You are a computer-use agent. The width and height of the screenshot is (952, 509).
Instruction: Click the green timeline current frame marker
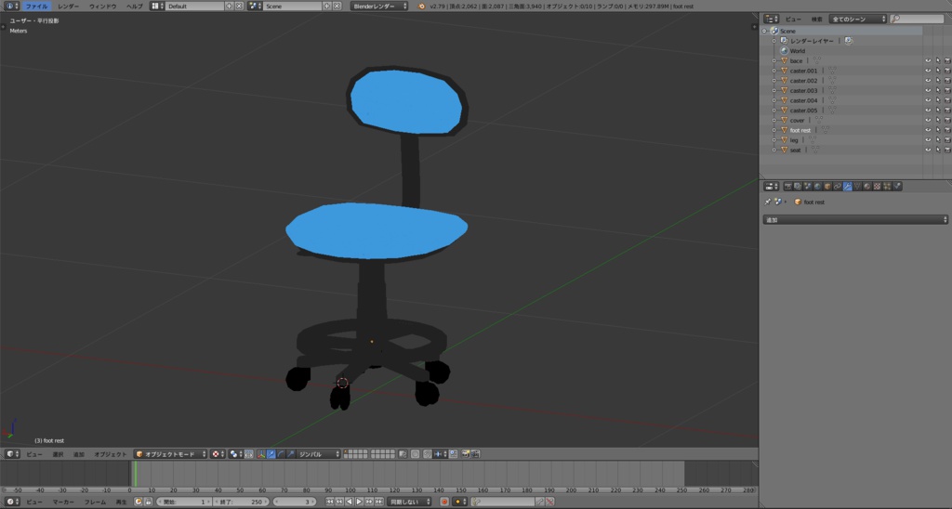(x=135, y=474)
